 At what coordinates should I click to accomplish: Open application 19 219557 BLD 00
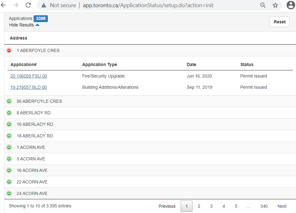point(29,87)
